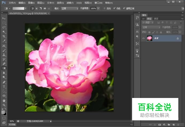Screen dimensions: 185x127
Task: Select the Hand tool
Action: [4, 101]
